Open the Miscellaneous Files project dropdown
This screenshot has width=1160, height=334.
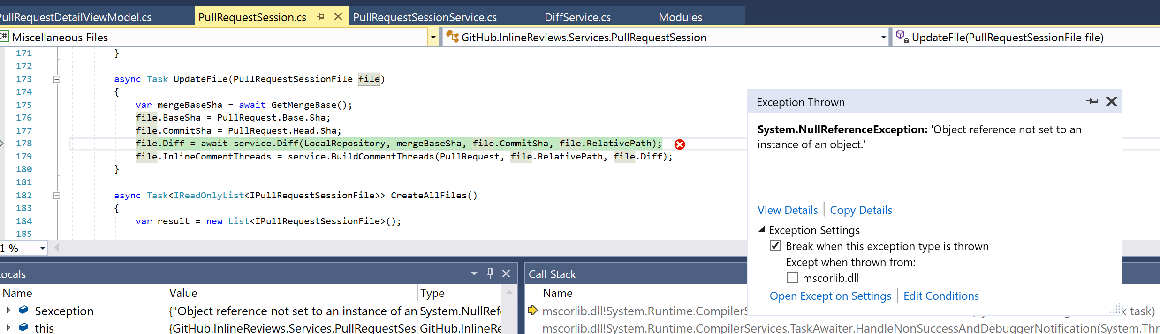click(433, 37)
